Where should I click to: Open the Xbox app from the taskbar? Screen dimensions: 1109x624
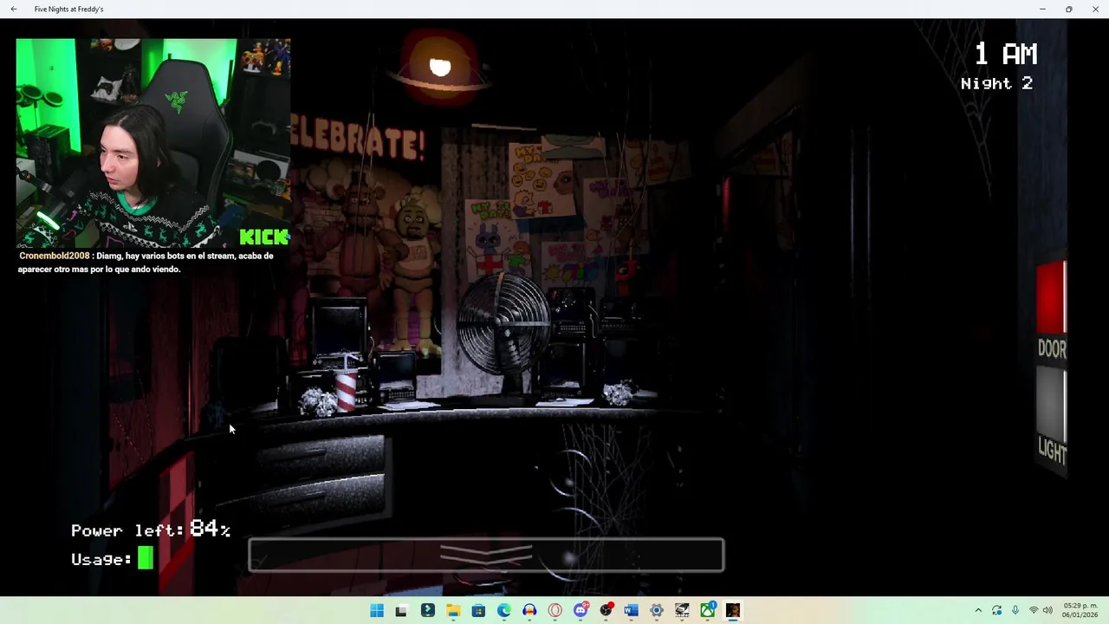708,611
